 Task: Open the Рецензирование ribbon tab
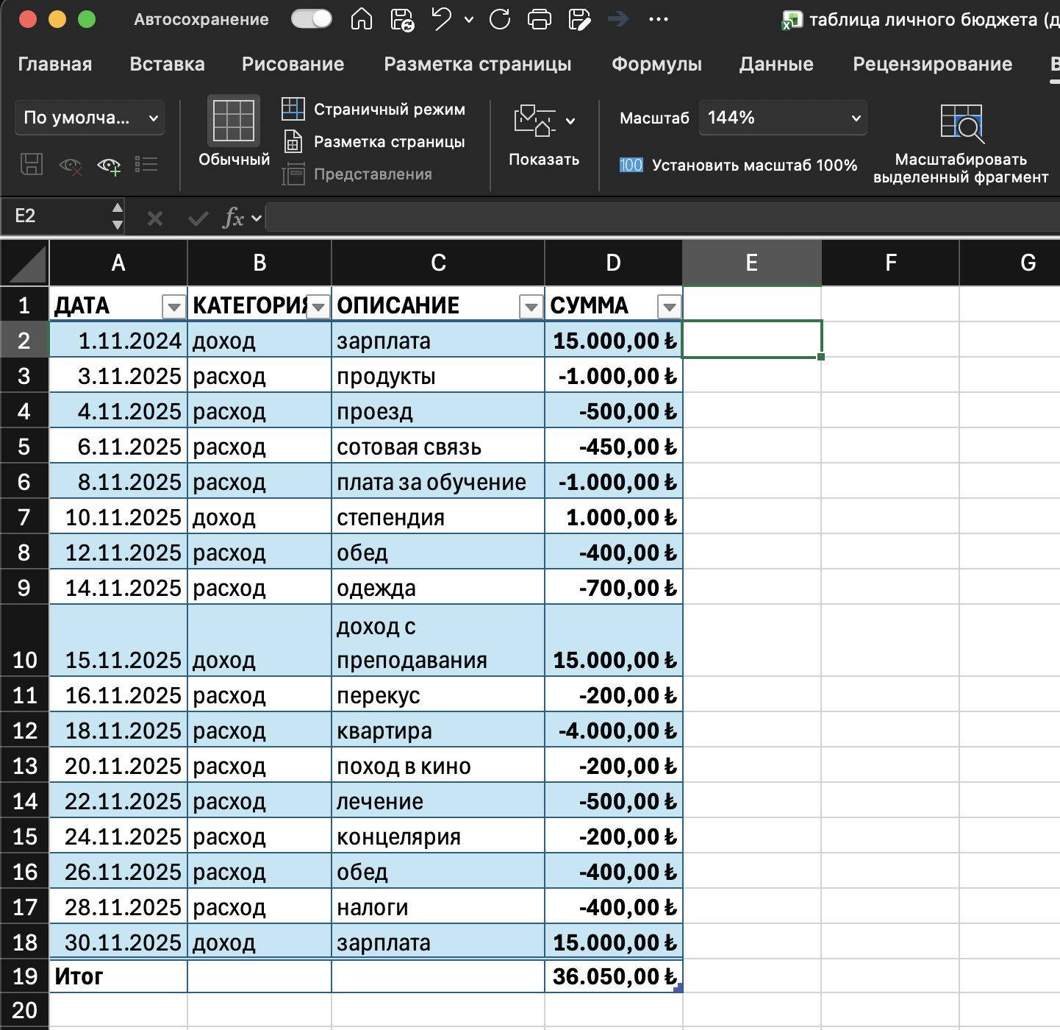pyautogui.click(x=932, y=64)
